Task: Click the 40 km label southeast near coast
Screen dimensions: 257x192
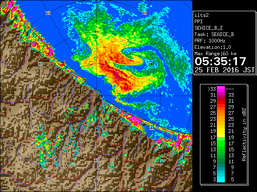Action: point(152,128)
